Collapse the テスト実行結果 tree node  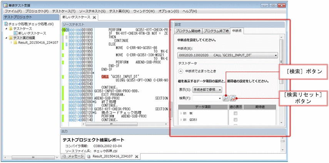pos(6,38)
